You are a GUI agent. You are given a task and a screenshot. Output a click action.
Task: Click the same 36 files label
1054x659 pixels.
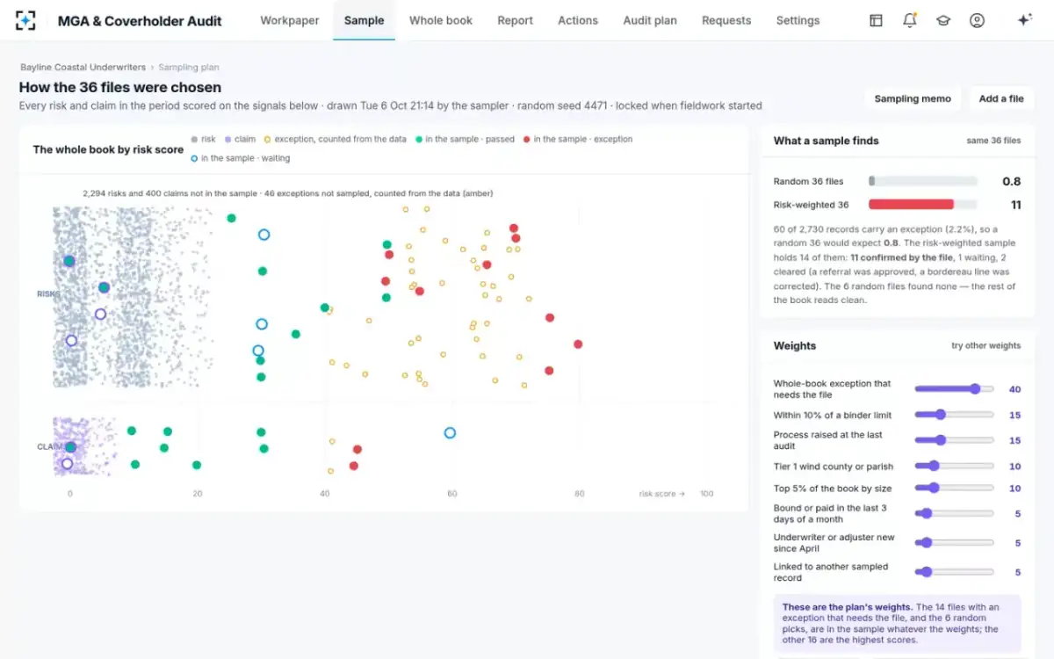pyautogui.click(x=993, y=141)
